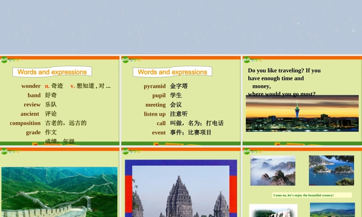The image size is (362, 217).
Task: Click the Chinese meaning "好奇"
Action: pos(51,95)
